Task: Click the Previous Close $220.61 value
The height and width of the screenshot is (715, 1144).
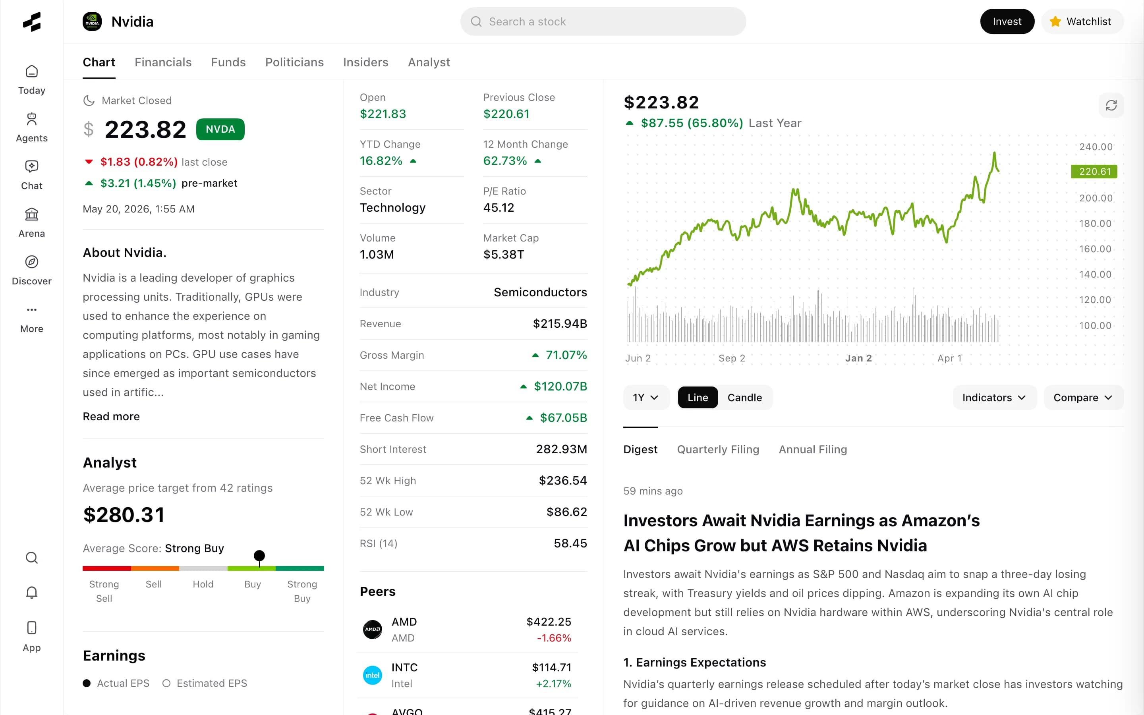Action: (x=506, y=114)
